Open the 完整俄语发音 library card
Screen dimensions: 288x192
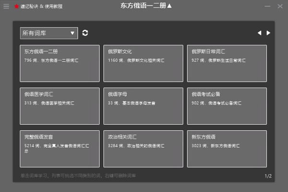60,148
